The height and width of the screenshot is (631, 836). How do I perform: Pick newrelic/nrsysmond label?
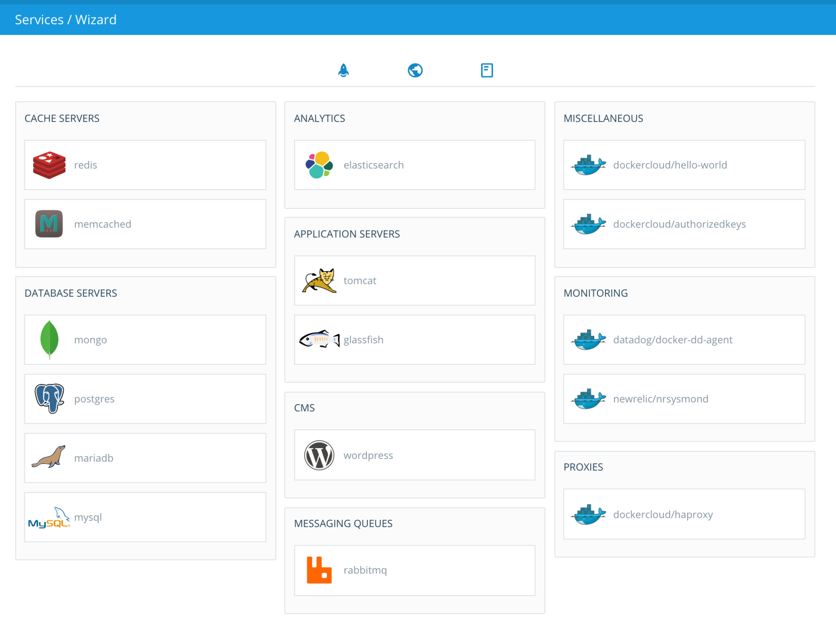coord(661,399)
